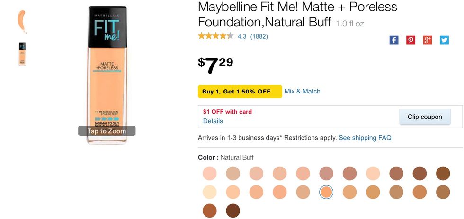Open Mix & Match offer
This screenshot has width=464, height=219.
[x=303, y=92]
